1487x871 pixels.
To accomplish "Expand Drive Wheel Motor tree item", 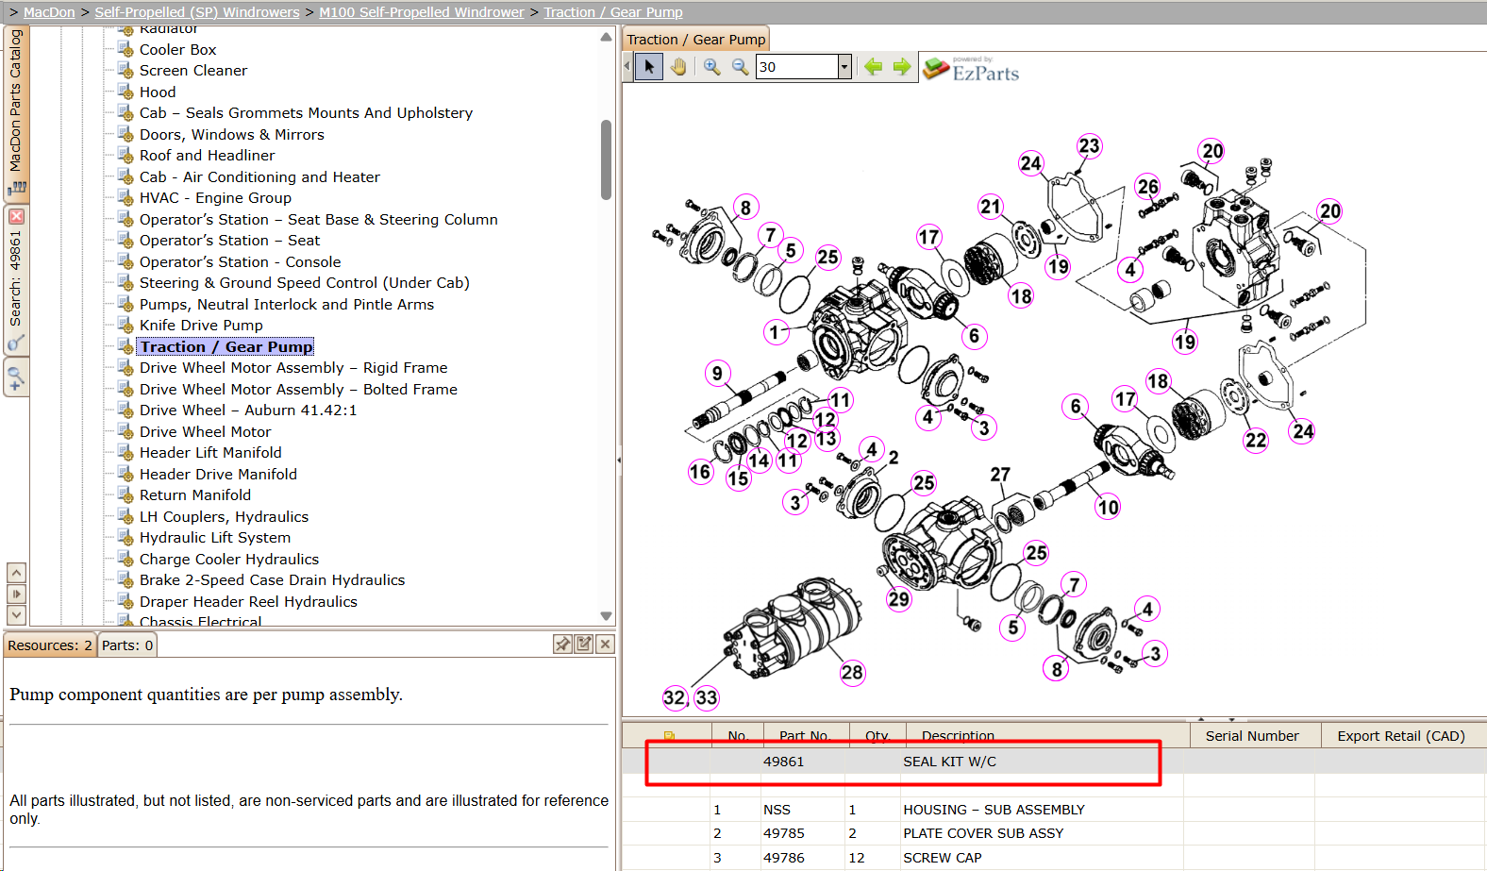I will [x=205, y=432].
